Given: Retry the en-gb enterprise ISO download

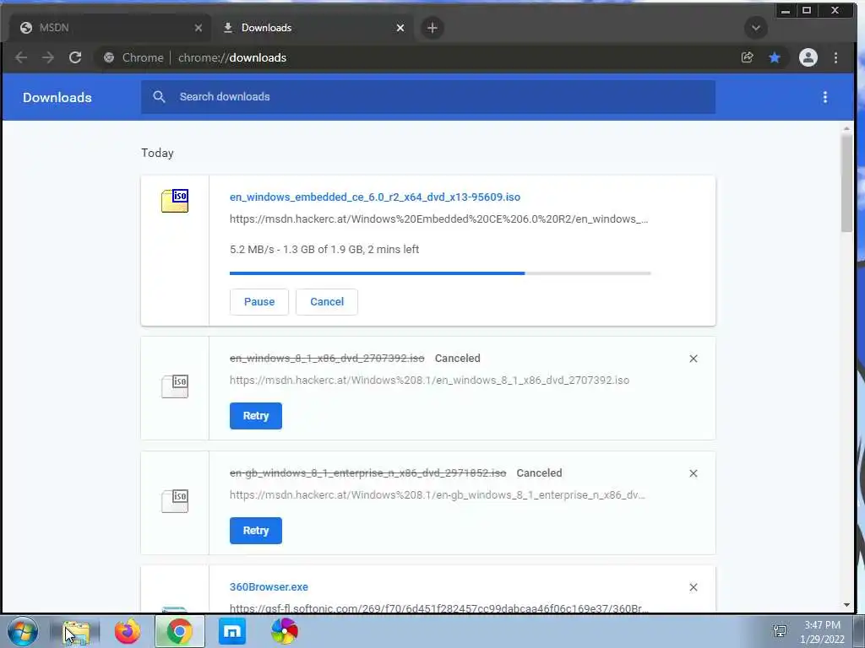Looking at the screenshot, I should pyautogui.click(x=255, y=530).
